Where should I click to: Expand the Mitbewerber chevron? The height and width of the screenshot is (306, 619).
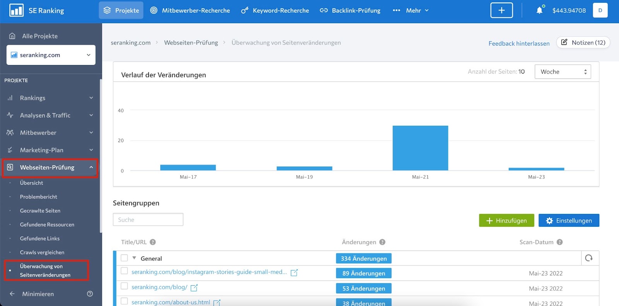pos(91,133)
